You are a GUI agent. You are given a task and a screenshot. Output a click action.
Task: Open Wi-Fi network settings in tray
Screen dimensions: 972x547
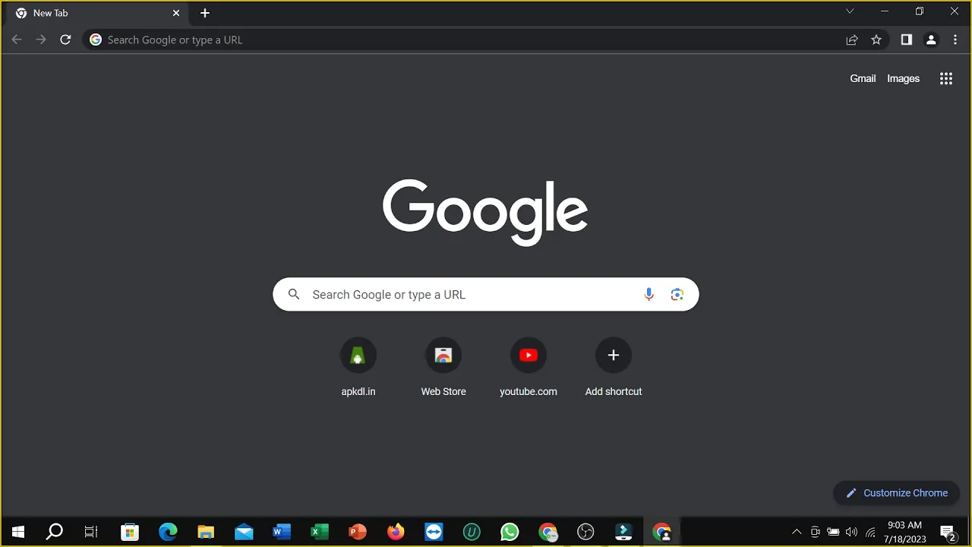[x=870, y=532]
